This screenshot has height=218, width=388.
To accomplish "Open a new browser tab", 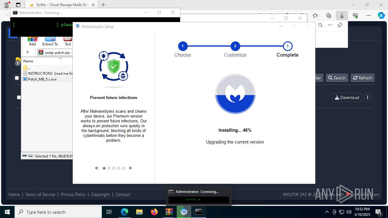I will [x=103, y=5].
